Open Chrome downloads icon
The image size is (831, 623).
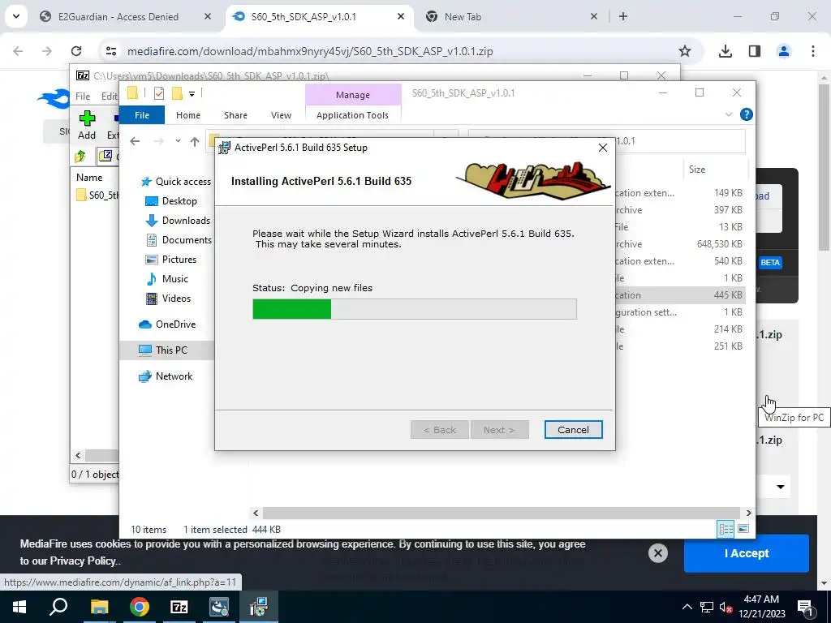pyautogui.click(x=726, y=51)
